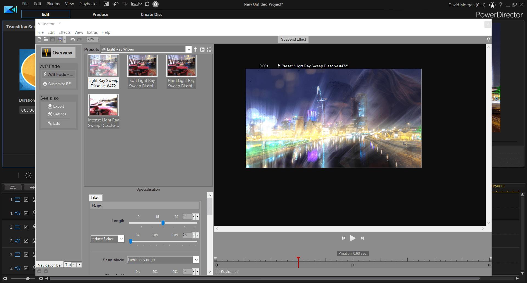Viewport: 527px width, 283px height.
Task: Select Intense Light Ray Sweep Dissolve preset
Action: coord(103,111)
